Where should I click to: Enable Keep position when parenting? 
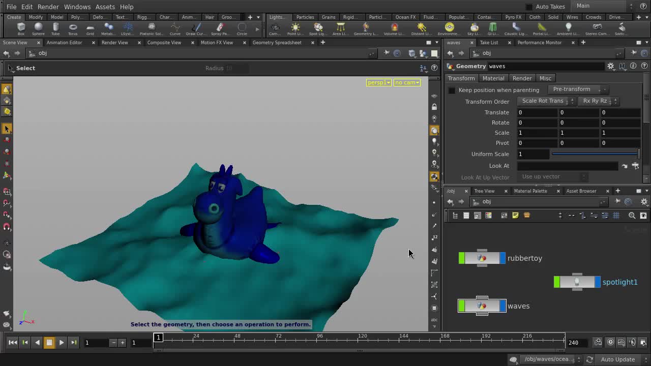tap(452, 90)
